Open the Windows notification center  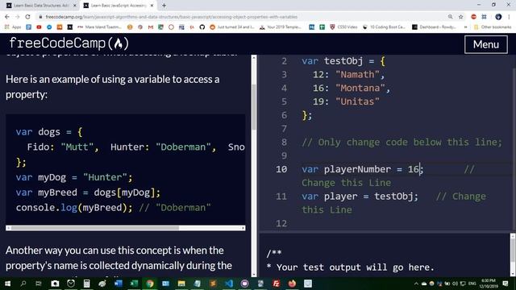[506, 284]
